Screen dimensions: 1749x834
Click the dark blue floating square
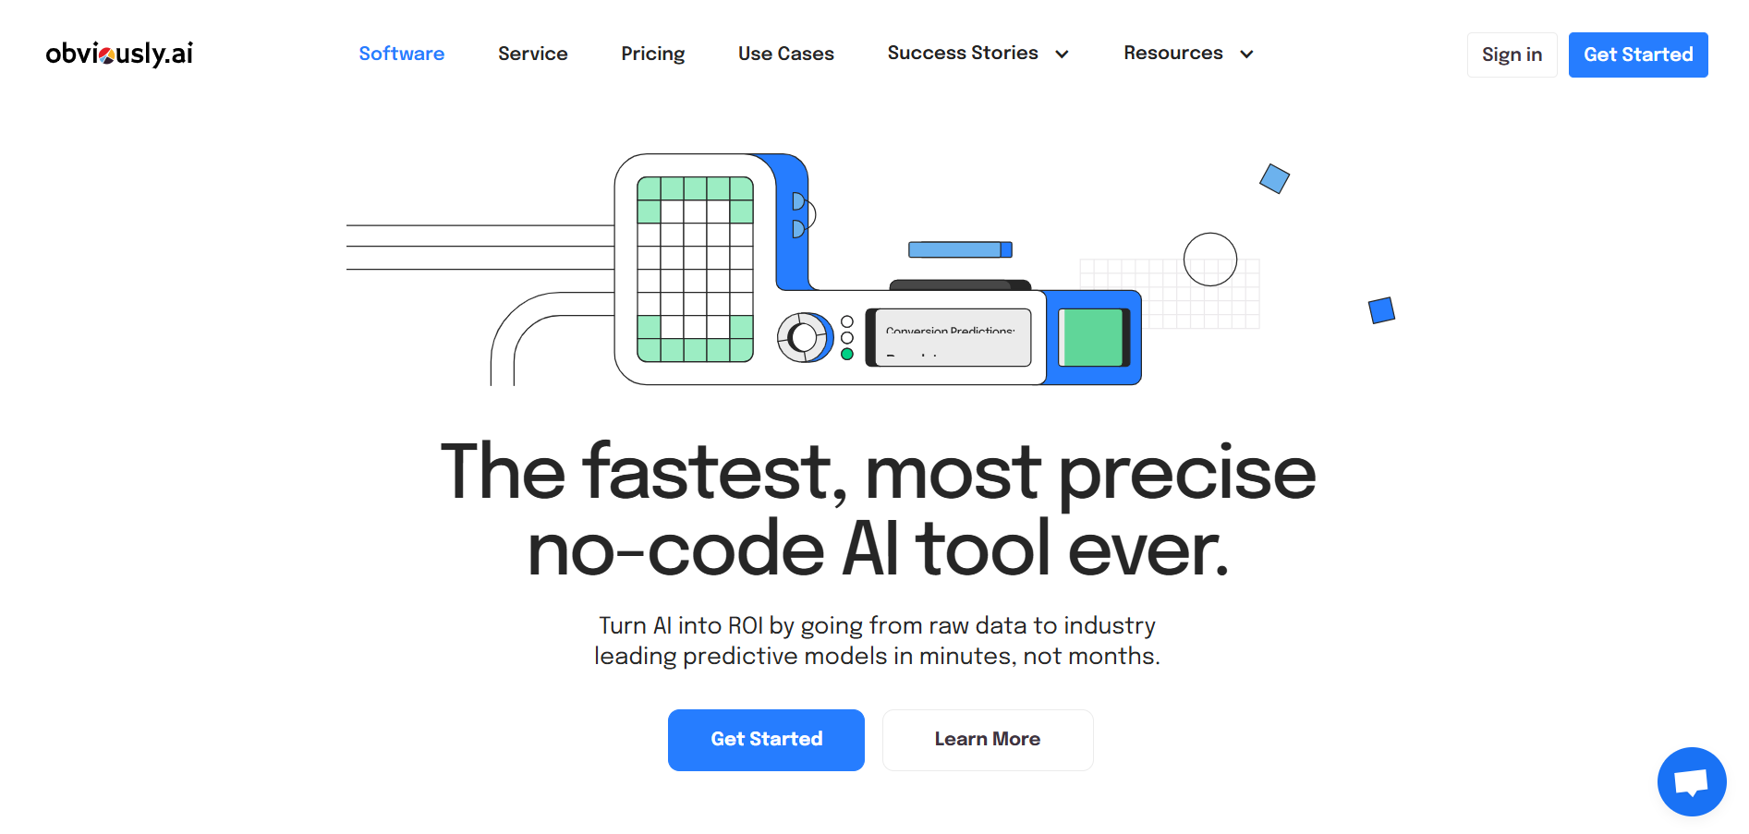click(x=1381, y=310)
